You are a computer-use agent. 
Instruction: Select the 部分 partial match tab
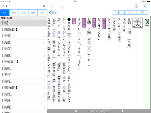pos(33,13)
